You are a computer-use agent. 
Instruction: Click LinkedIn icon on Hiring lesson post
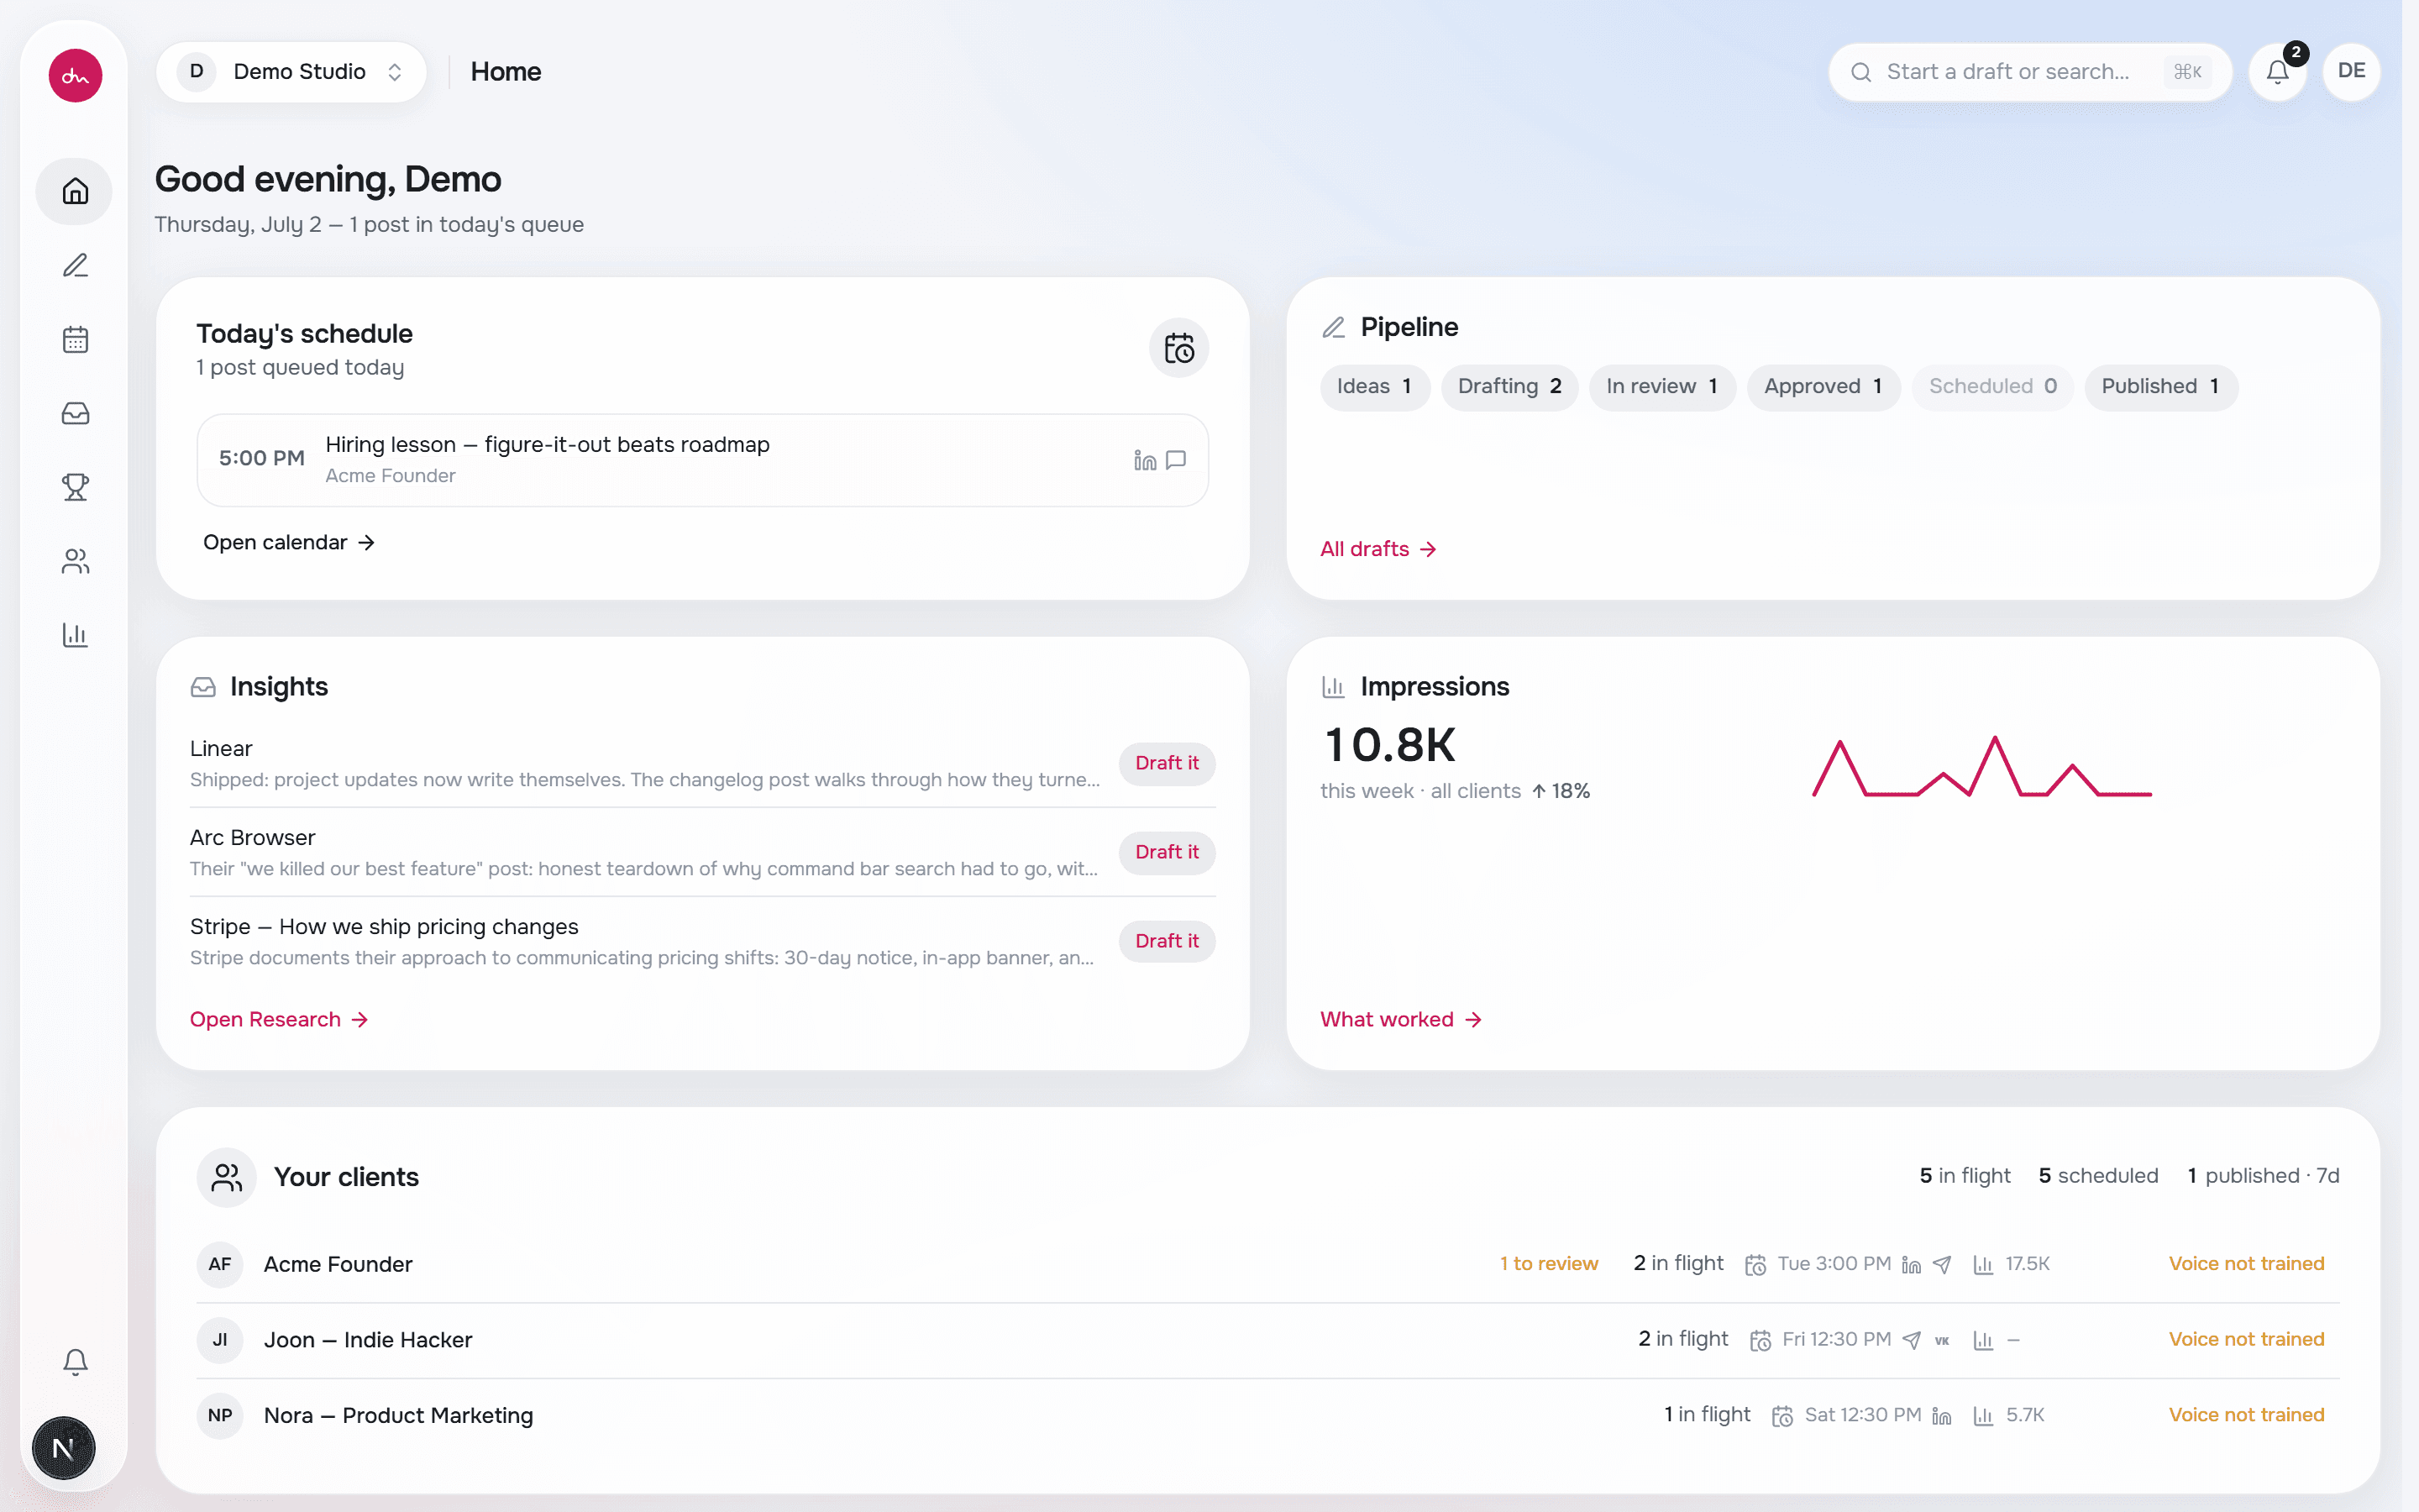tap(1145, 460)
